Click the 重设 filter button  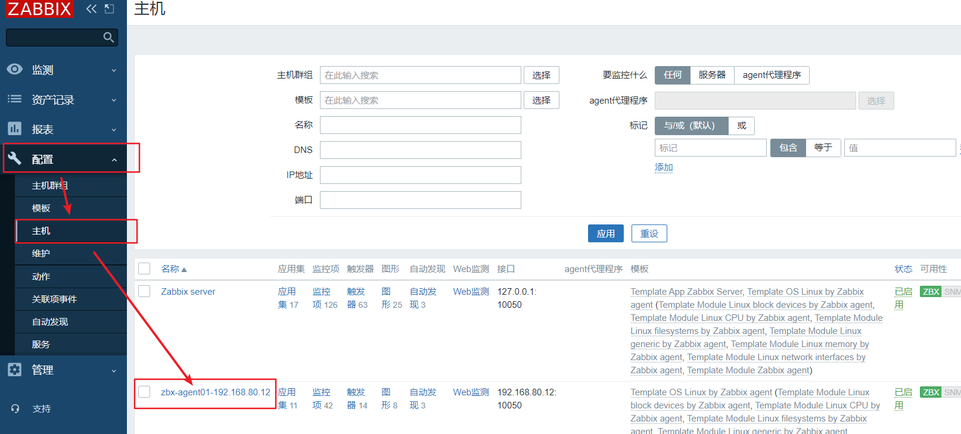(x=649, y=233)
